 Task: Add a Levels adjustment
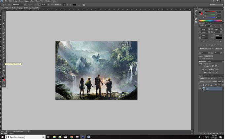208,66
